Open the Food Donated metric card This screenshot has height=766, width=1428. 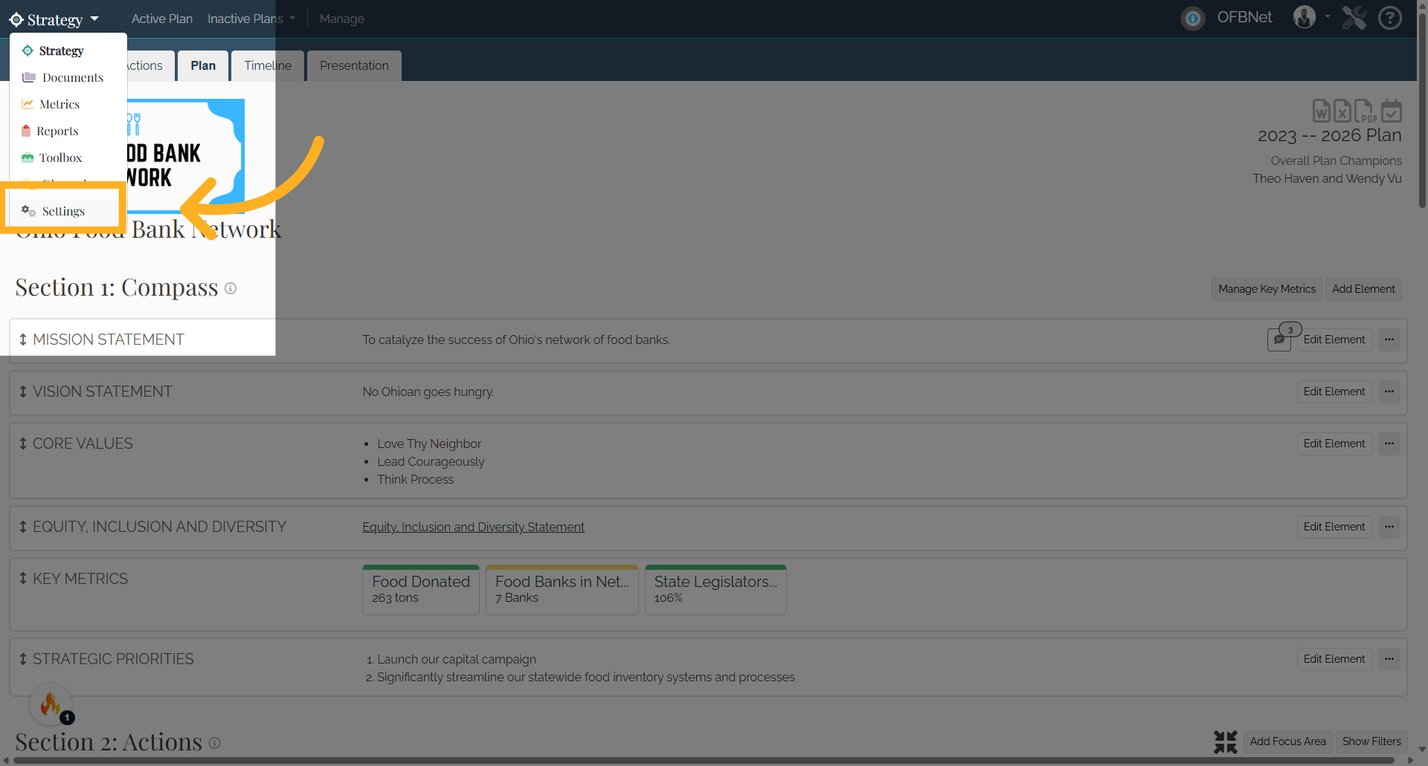pos(421,590)
